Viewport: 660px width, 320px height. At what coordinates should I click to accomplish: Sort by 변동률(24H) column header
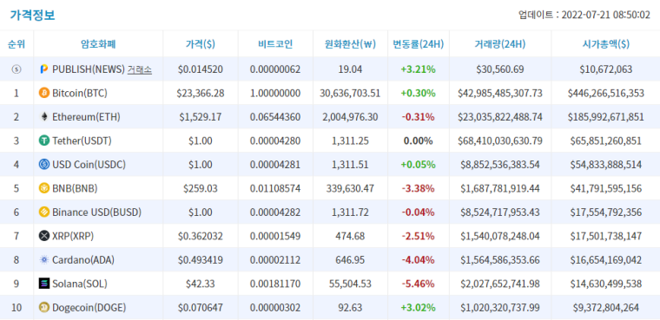pos(419,43)
